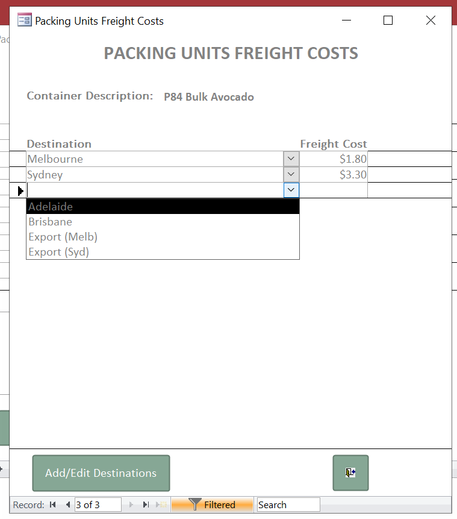Click the Search box in navigation bar
Viewport: 457px width, 519px height.
coord(288,505)
